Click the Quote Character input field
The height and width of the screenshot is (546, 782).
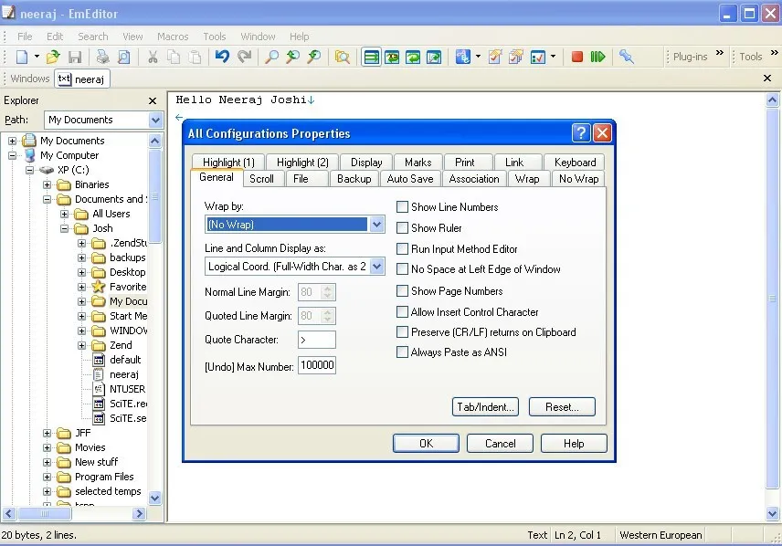(317, 340)
